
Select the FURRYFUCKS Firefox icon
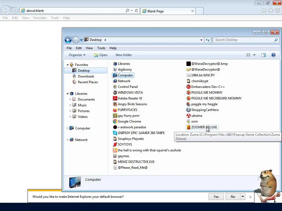tap(115, 110)
